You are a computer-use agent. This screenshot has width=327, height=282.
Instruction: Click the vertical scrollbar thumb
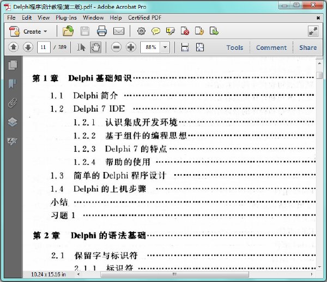[x=319, y=75]
